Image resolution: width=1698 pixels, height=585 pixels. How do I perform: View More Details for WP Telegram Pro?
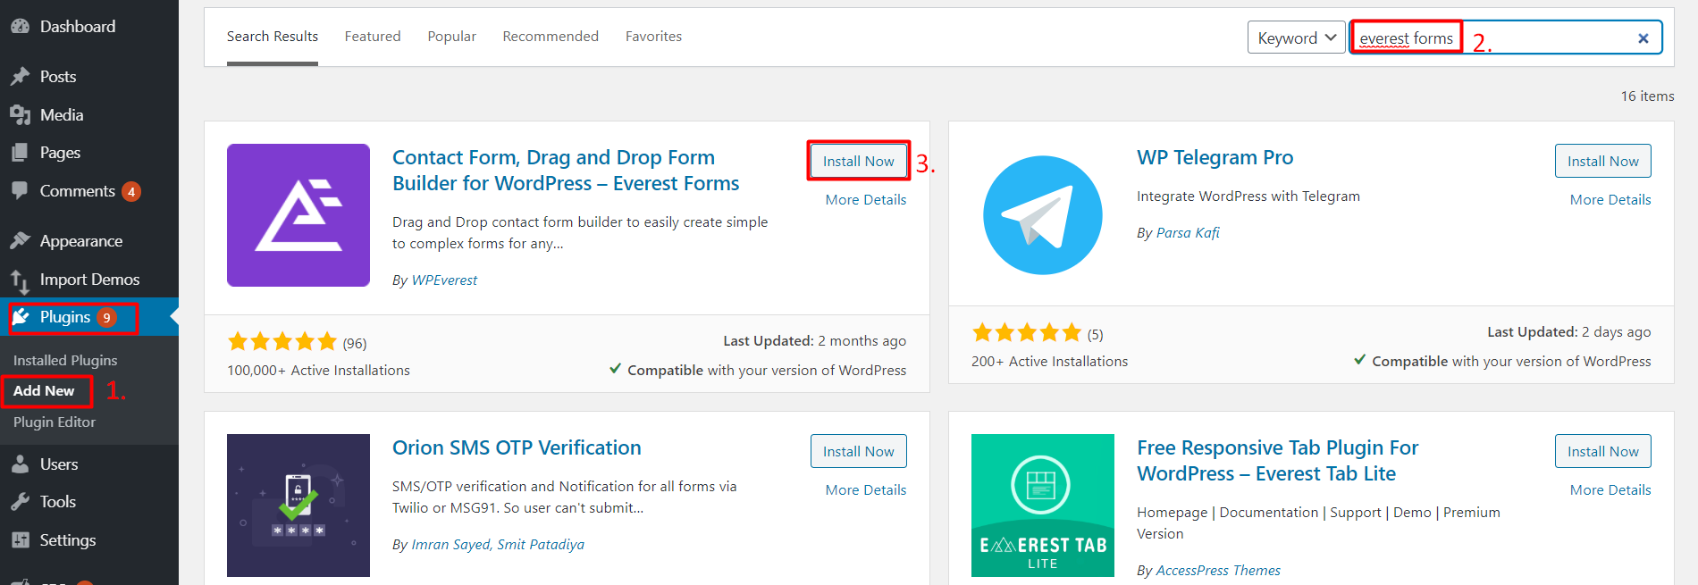(x=1610, y=200)
